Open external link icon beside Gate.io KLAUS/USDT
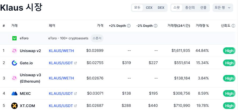238x110 pixels. pyautogui.click(x=75, y=63)
